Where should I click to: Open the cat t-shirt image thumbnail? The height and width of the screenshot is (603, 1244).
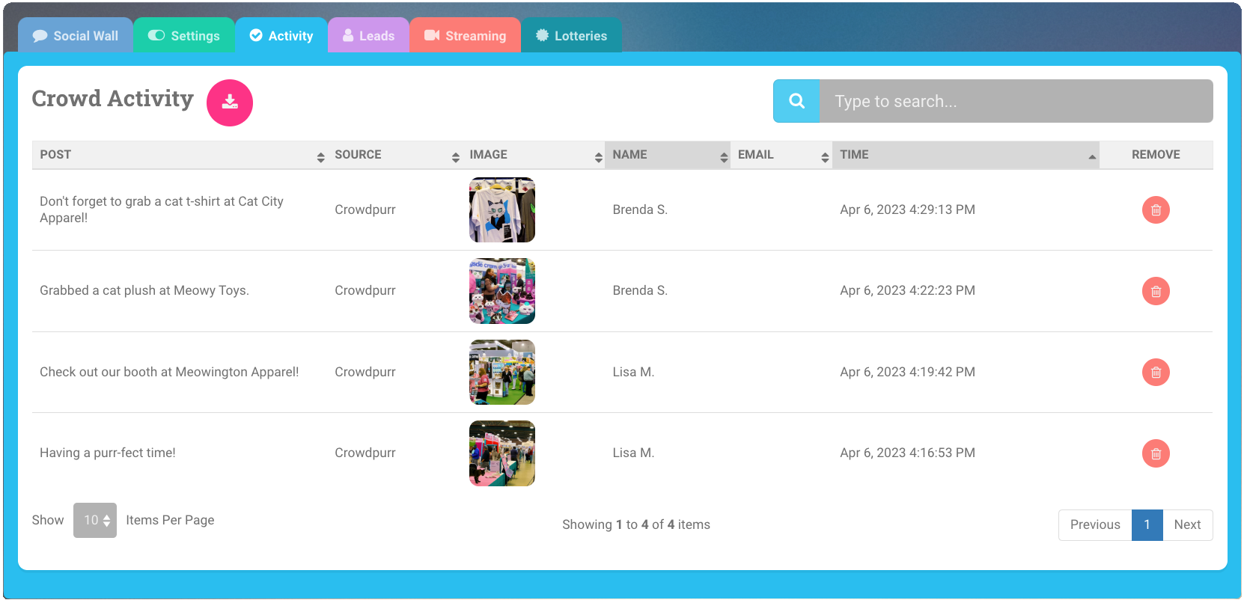pos(502,209)
